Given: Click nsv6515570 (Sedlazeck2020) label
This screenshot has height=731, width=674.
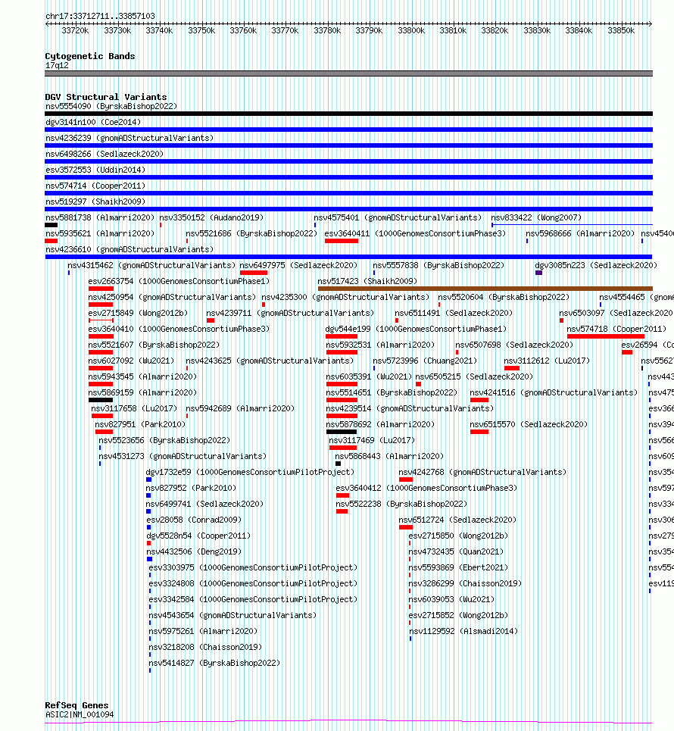Looking at the screenshot, I should [529, 424].
